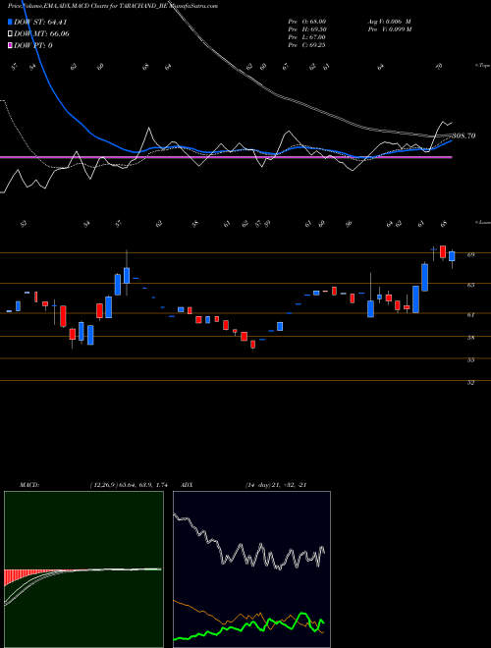Click the last blue candlestick near 69

click(452, 256)
